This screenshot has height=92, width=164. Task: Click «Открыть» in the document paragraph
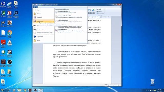coord(66,51)
